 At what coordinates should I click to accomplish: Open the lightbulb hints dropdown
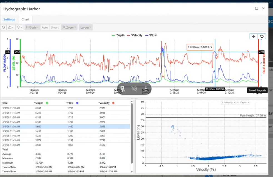19,27
